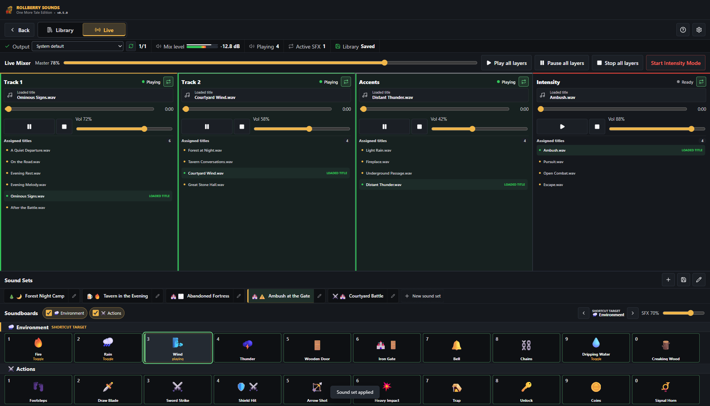Switch shortcut target to next soundboard
The height and width of the screenshot is (406, 710).
[x=633, y=313]
